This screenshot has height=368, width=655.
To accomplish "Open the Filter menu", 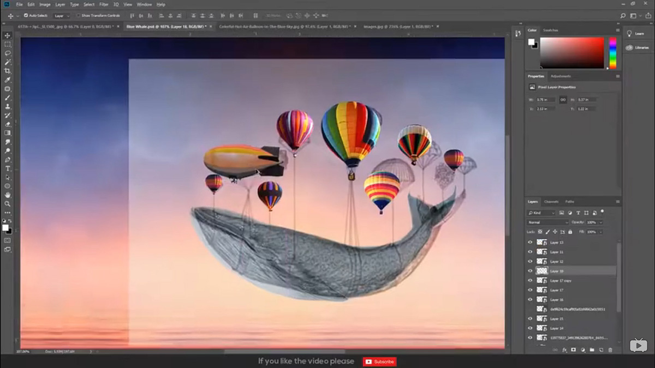I will pos(103,4).
